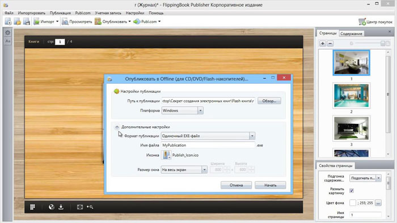Click the Имя файла MyPublication field
Screen dimensions: 397x223
pyautogui.click(x=208, y=145)
